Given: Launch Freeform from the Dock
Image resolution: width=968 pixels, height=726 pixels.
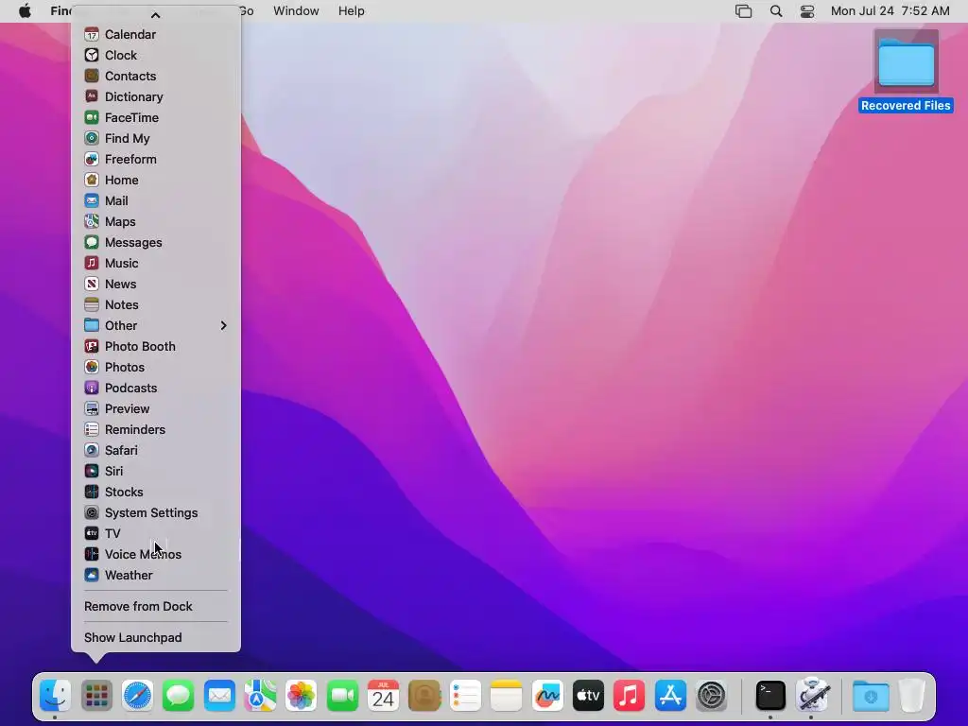Looking at the screenshot, I should [547, 696].
